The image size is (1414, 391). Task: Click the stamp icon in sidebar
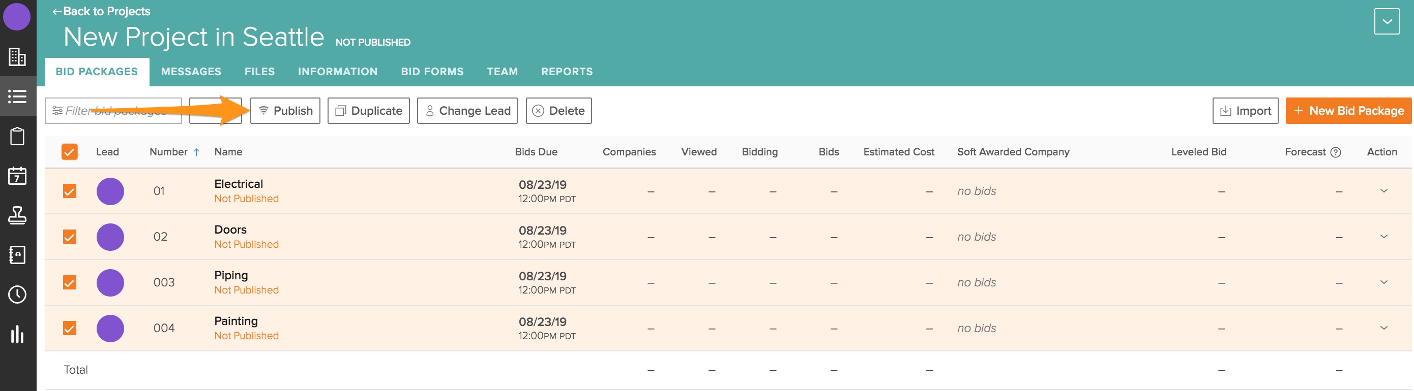point(17,215)
